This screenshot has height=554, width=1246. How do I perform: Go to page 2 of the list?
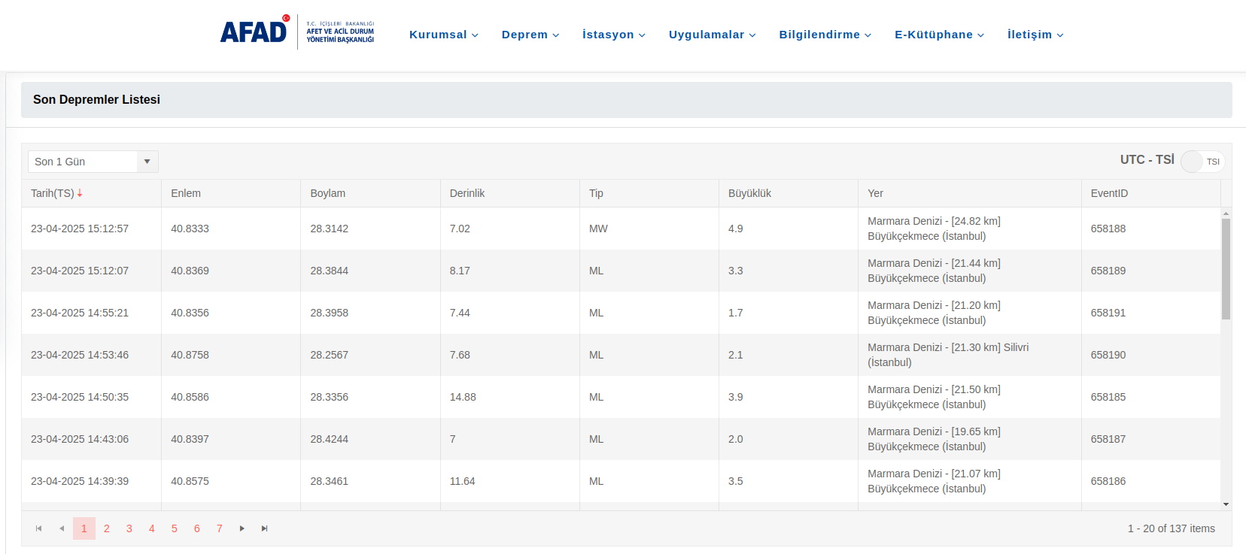(x=107, y=528)
